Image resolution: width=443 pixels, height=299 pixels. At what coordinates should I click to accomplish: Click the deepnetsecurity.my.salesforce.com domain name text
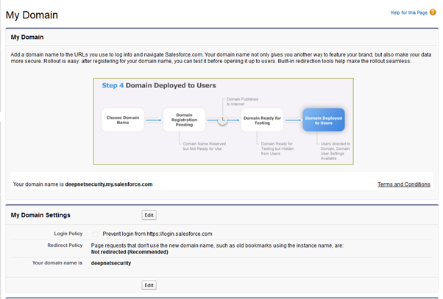point(109,184)
